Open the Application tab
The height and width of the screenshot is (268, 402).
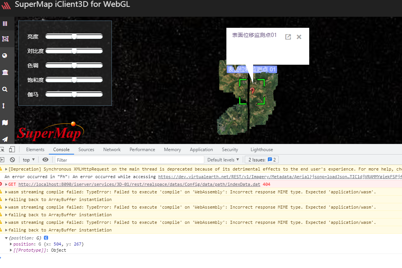tap(201, 150)
